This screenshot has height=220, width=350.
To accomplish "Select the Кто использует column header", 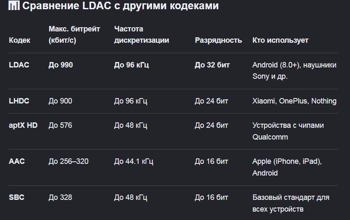I will (280, 40).
